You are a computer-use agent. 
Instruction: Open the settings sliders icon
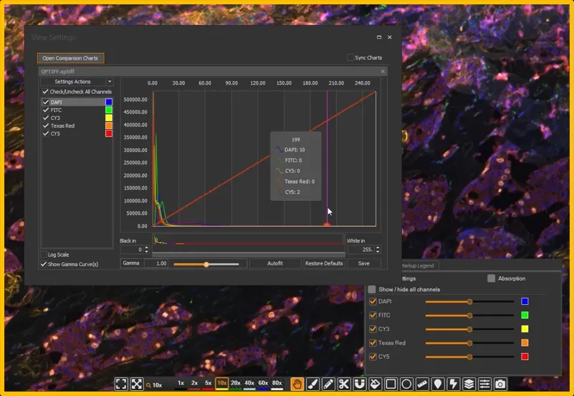coord(484,384)
